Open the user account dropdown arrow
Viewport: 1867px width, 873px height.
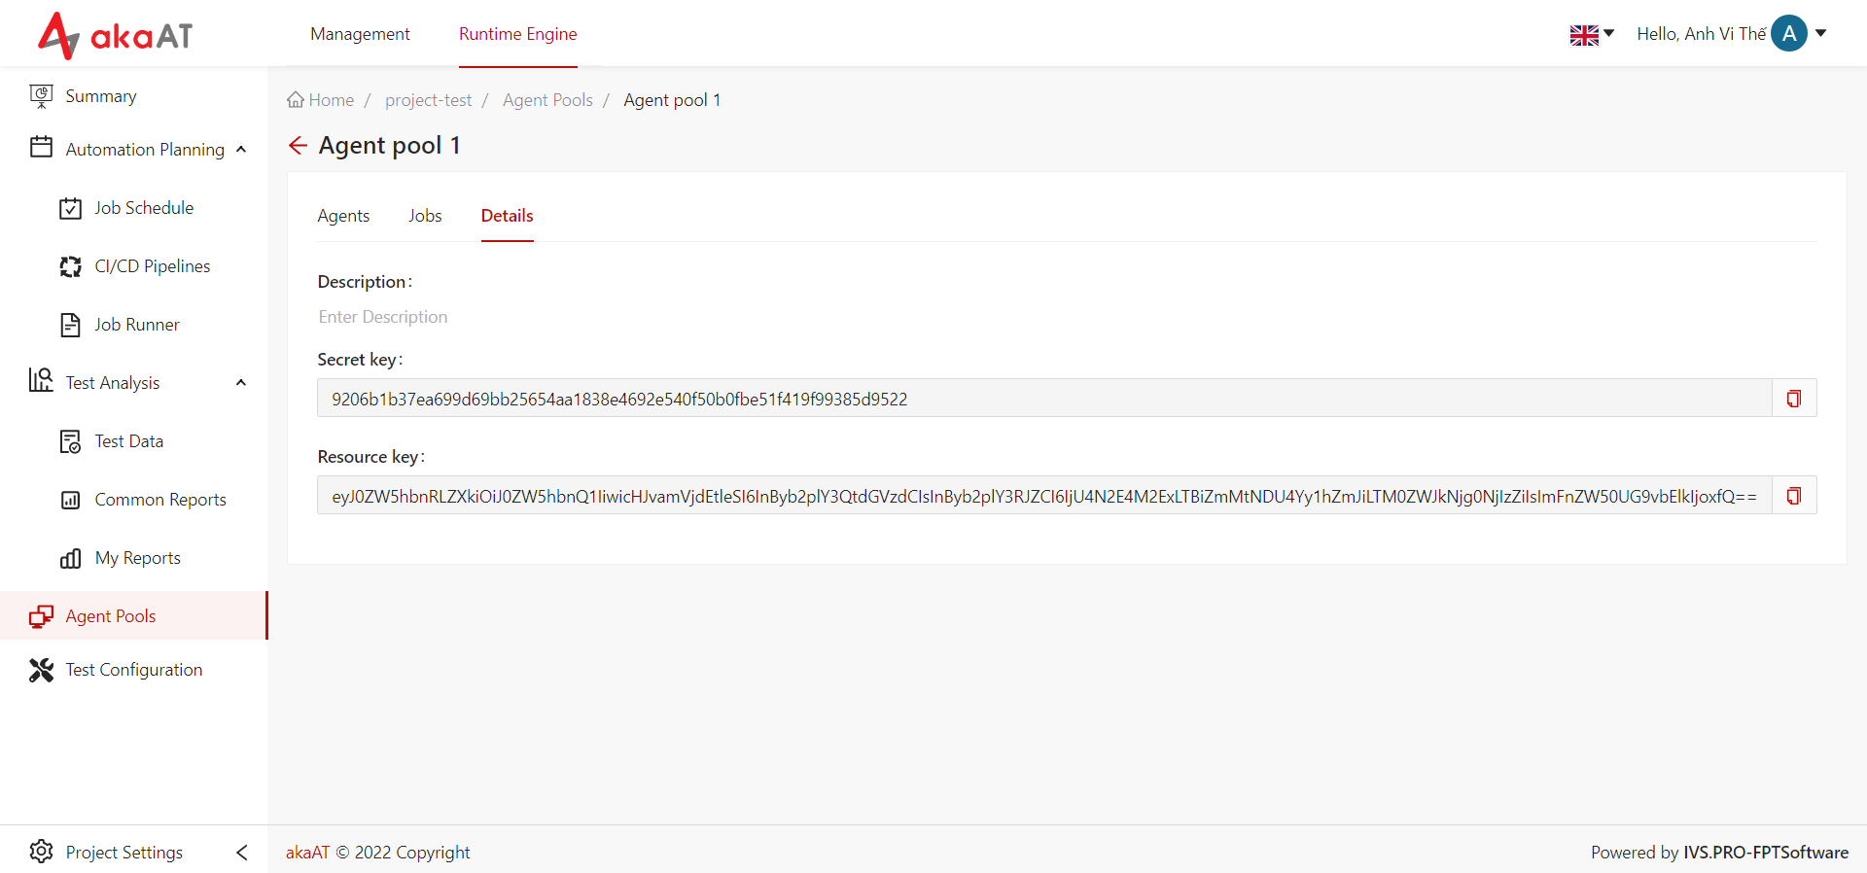pyautogui.click(x=1820, y=33)
